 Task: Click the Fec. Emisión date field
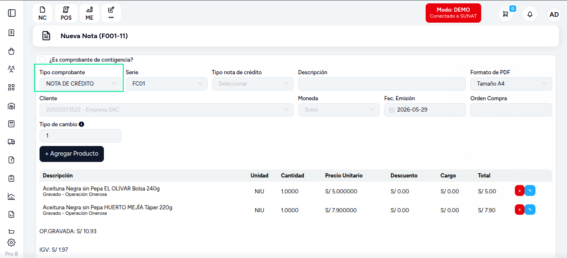(x=425, y=109)
